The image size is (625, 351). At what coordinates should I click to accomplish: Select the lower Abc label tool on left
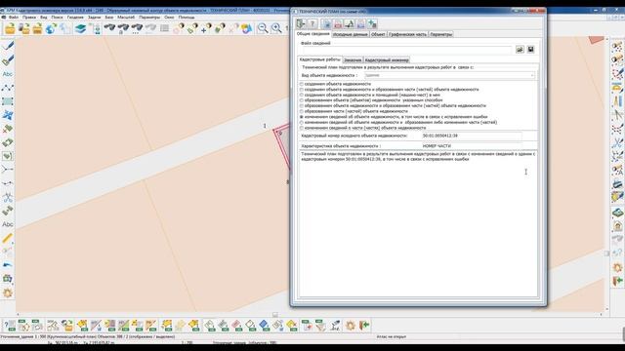click(x=8, y=224)
